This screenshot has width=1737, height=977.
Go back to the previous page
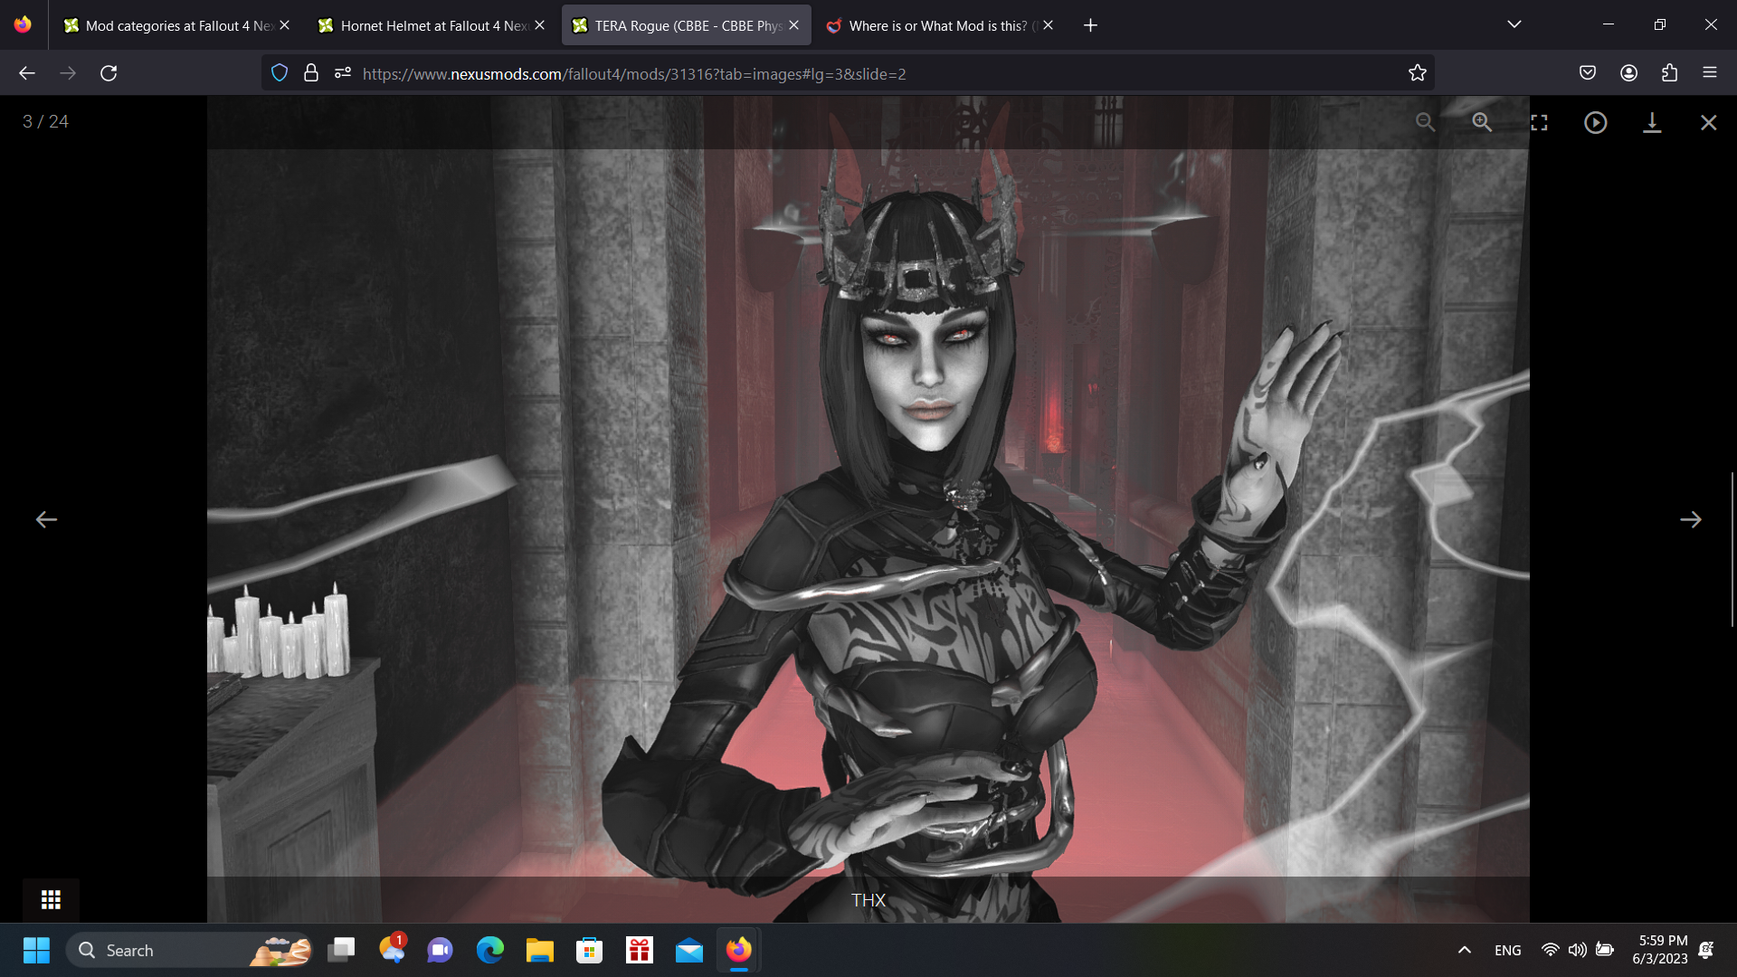click(27, 73)
